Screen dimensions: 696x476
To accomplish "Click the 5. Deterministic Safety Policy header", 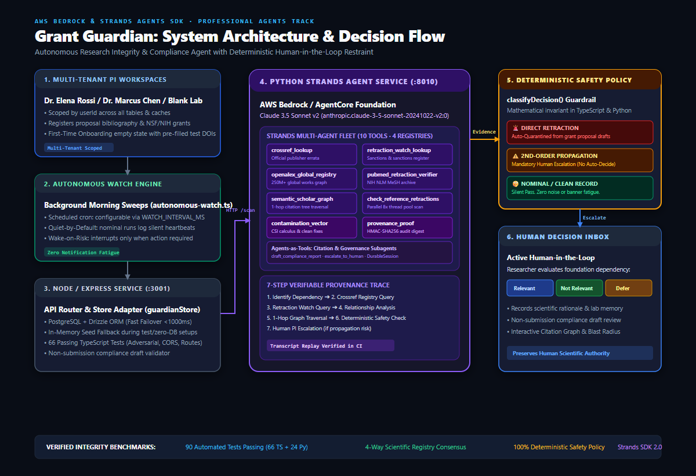I will pyautogui.click(x=580, y=80).
